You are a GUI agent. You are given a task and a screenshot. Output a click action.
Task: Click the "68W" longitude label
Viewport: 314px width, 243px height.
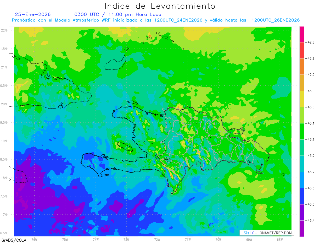[x=279, y=239]
